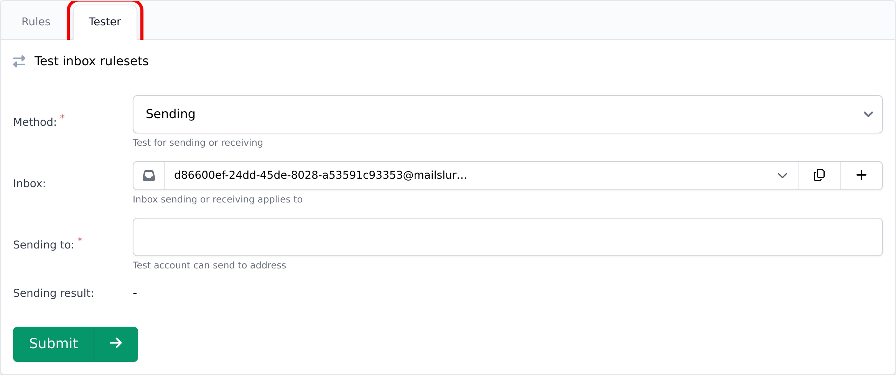896x375 pixels.
Task: Focus the Sending to input field
Action: pos(507,237)
